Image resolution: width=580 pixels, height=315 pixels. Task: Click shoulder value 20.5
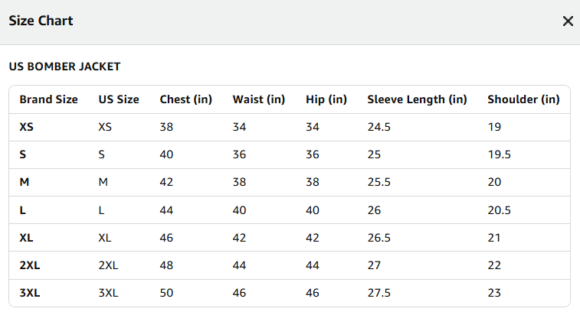(x=499, y=210)
